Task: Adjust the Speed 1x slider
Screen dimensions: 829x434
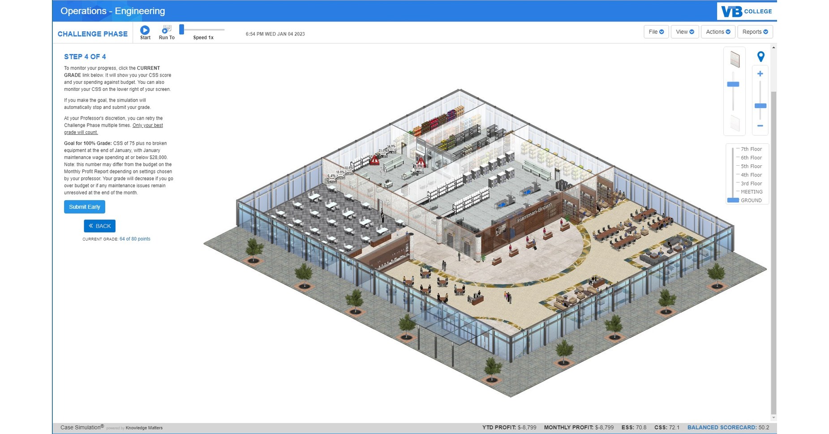Action: pos(181,29)
